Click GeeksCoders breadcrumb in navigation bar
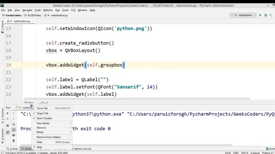 pos(12,15)
